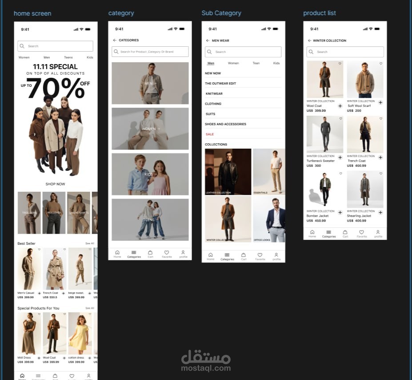Image resolution: width=412 pixels, height=380 pixels.
Task: Add Shearling Jacket with plus icon
Action: (380, 213)
